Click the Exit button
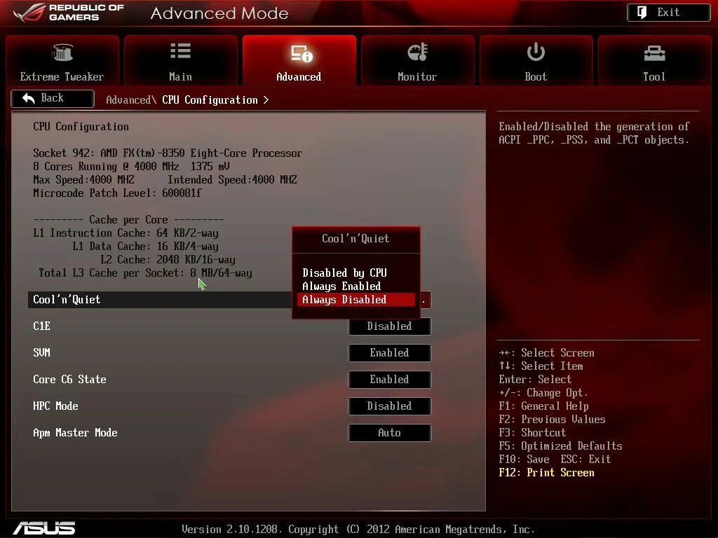 point(668,13)
